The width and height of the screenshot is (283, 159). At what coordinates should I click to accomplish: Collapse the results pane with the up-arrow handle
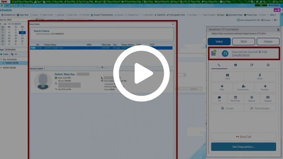click(101, 67)
